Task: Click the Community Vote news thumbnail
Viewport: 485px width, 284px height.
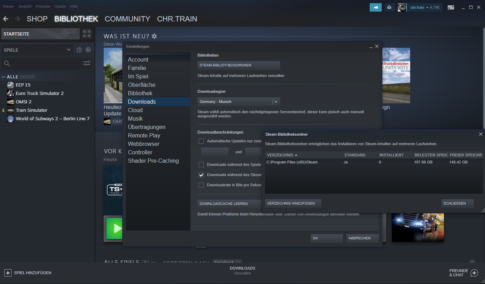Action: pos(396,75)
